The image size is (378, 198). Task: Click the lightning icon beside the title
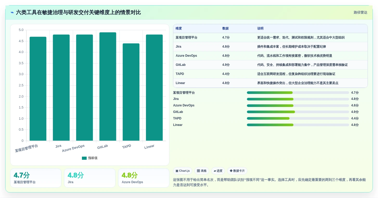point(12,12)
